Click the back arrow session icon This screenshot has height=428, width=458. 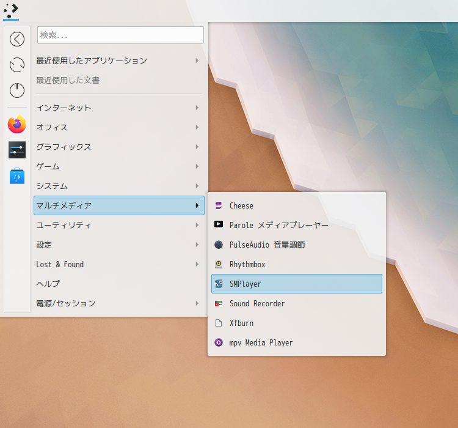17,39
